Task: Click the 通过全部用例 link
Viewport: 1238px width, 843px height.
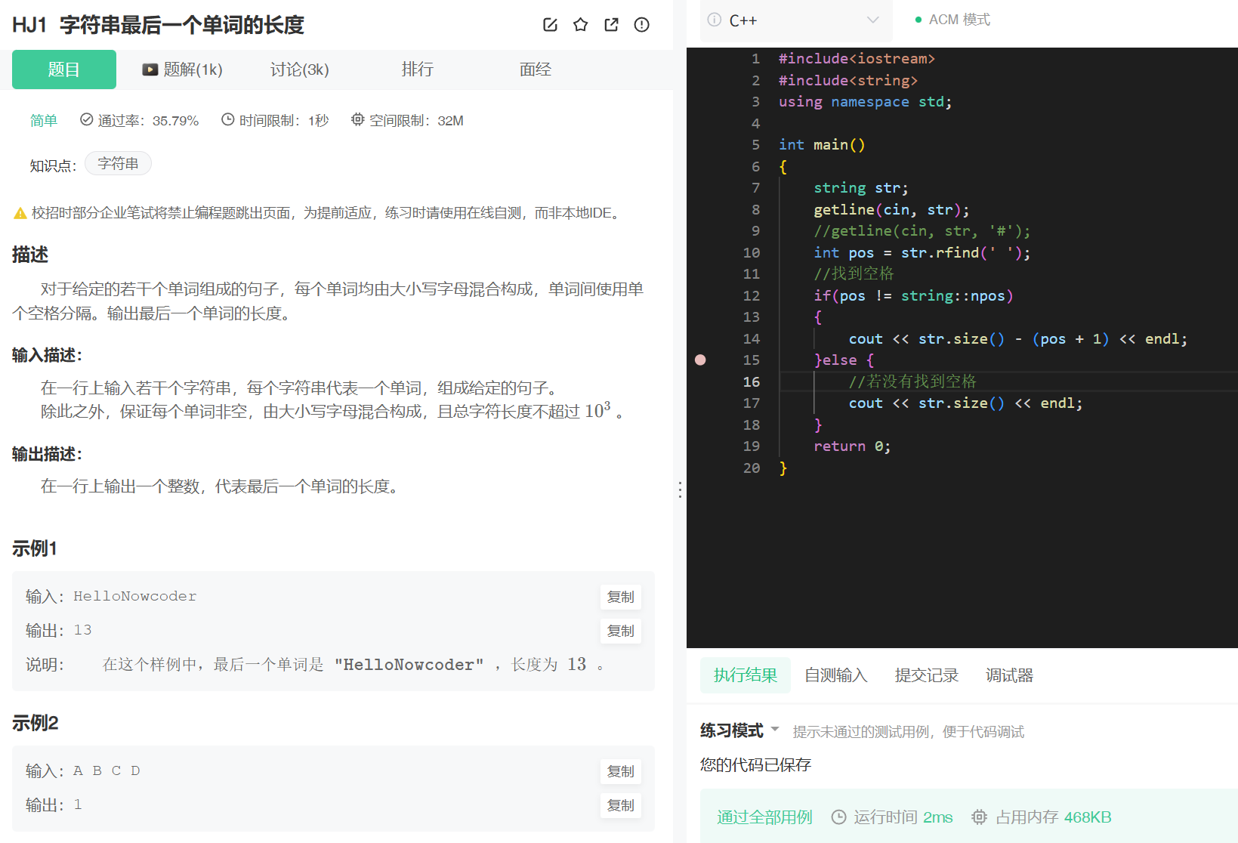Action: tap(764, 817)
